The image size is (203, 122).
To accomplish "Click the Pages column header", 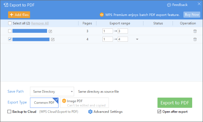I will (87, 23).
